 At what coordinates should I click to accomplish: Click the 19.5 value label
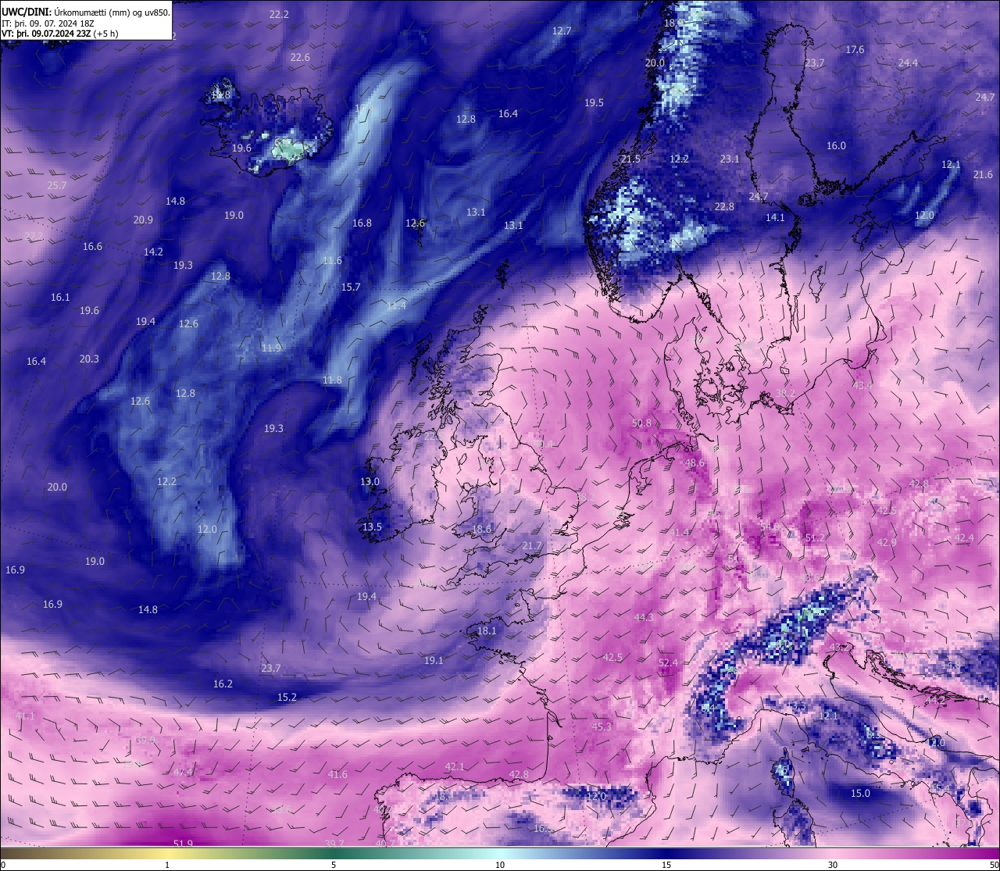click(594, 102)
